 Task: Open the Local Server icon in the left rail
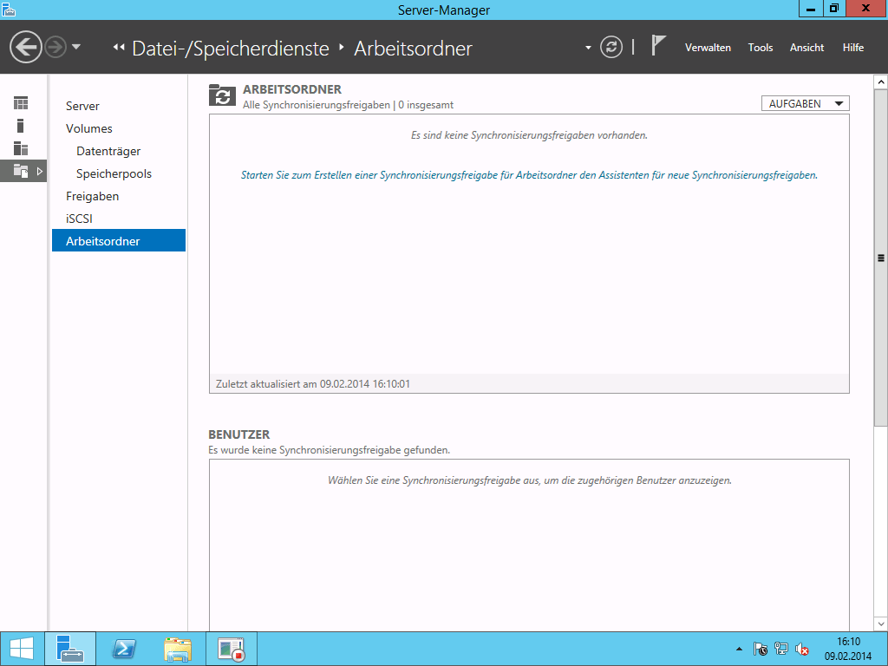click(21, 126)
